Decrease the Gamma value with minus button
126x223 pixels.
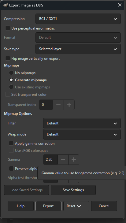tap(63, 160)
